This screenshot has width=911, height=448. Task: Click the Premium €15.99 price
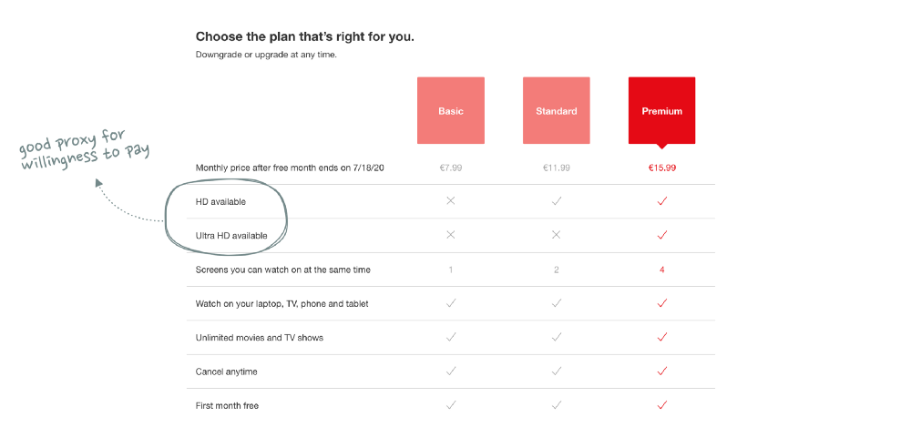(662, 168)
